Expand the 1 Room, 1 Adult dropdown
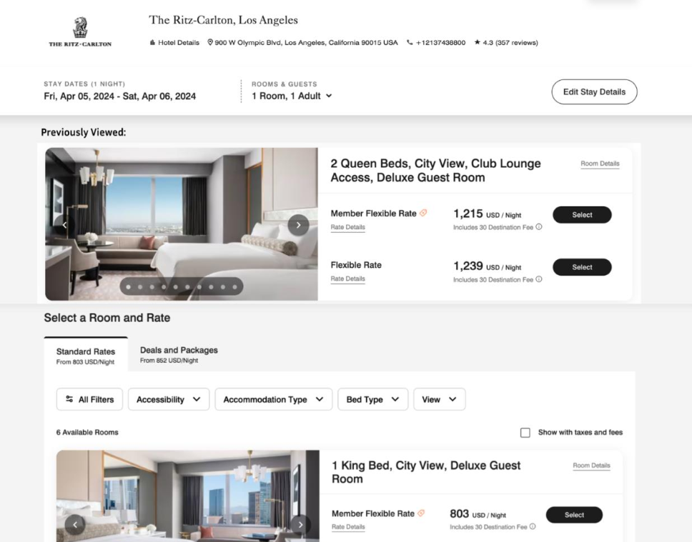 pos(292,96)
